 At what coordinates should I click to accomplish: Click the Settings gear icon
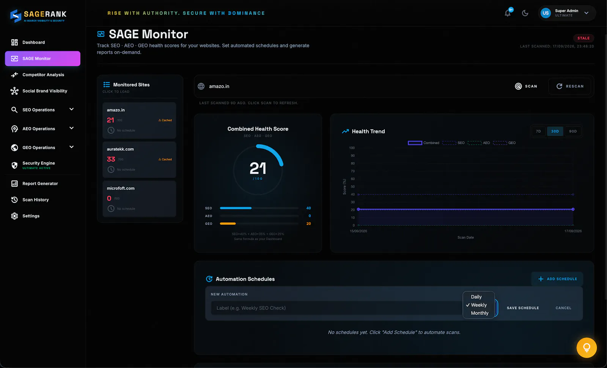14,216
